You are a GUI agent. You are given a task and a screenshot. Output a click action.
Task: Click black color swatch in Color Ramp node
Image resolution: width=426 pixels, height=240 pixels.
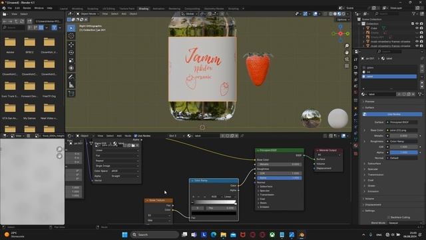click(x=214, y=213)
